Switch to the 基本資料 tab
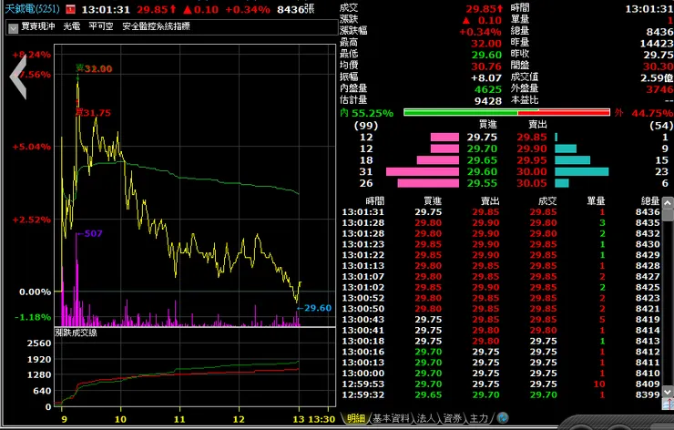 (391, 418)
